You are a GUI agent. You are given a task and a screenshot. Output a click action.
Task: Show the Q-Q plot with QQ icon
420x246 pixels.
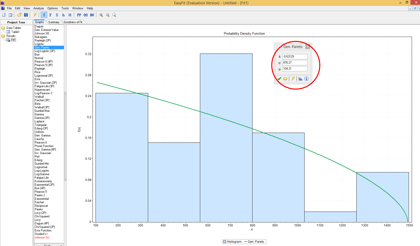point(86,15)
